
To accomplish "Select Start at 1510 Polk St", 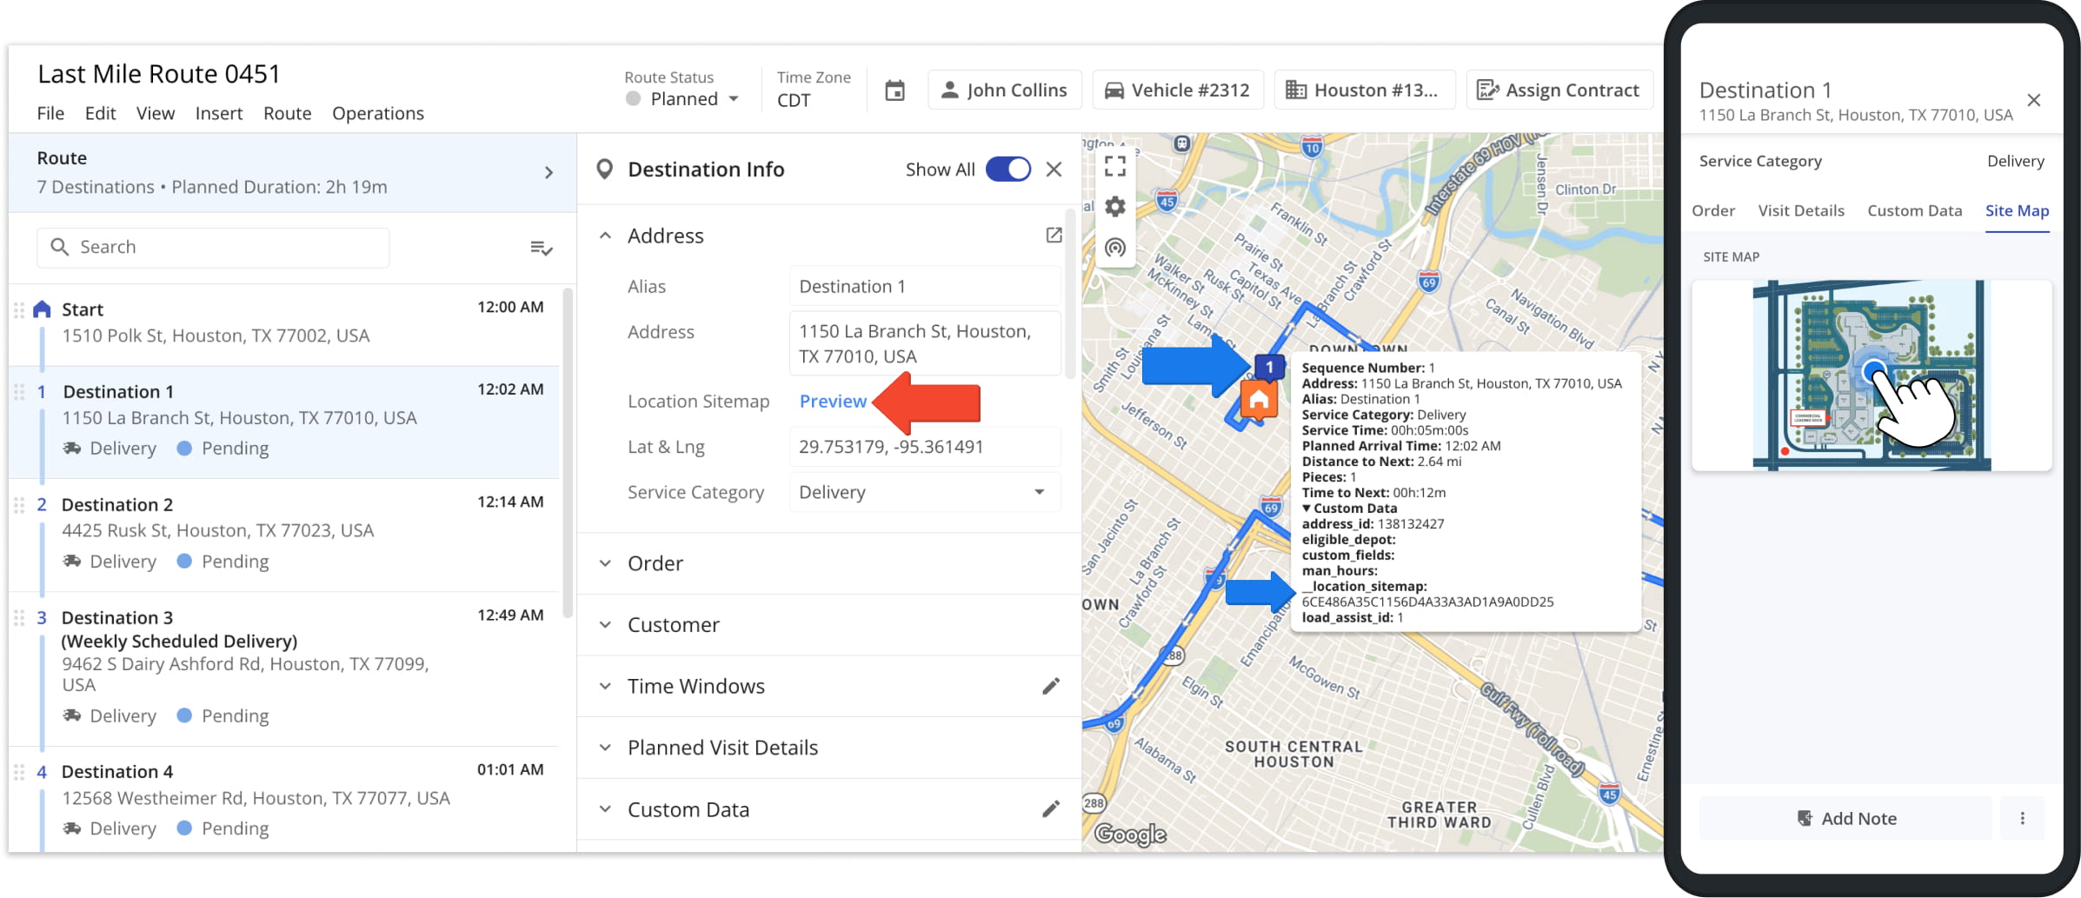I will pos(283,323).
